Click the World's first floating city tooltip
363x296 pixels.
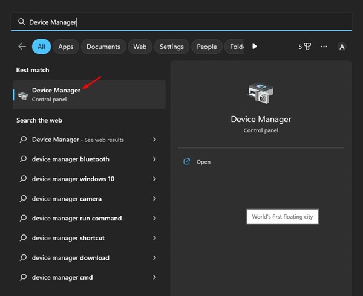click(283, 217)
